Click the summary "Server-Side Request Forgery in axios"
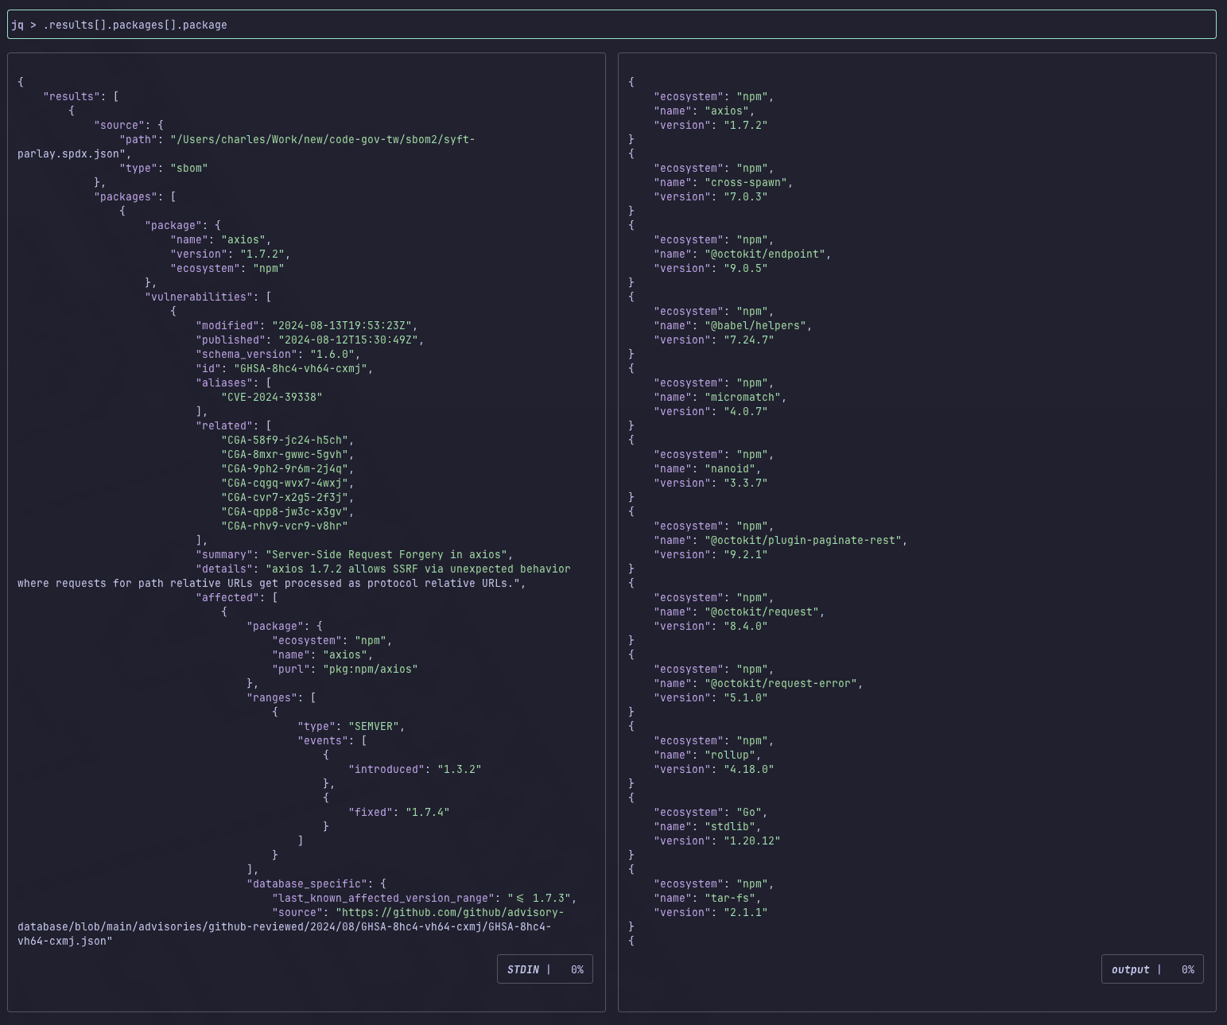Screen dimensions: 1227x1025 [386, 554]
